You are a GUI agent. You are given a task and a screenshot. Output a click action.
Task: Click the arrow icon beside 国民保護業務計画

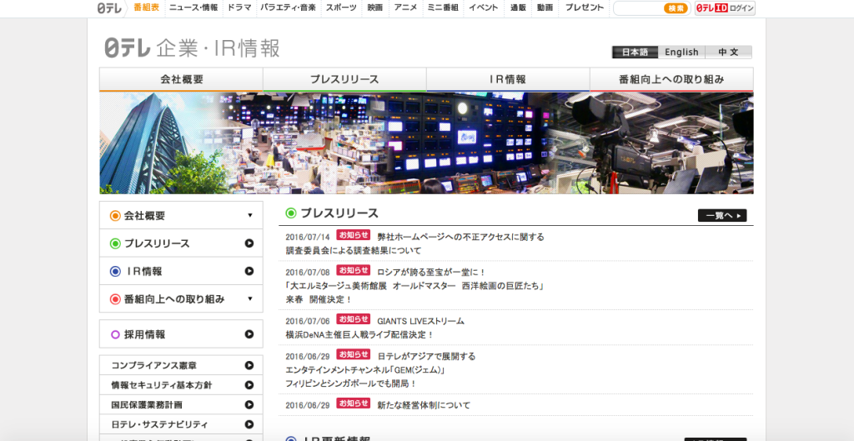pos(249,405)
